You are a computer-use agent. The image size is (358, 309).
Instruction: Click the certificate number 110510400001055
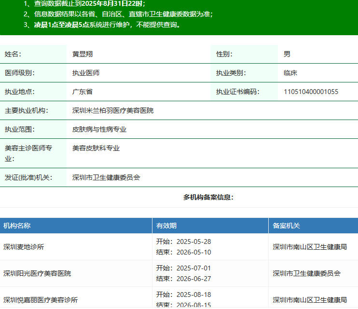click(x=311, y=92)
